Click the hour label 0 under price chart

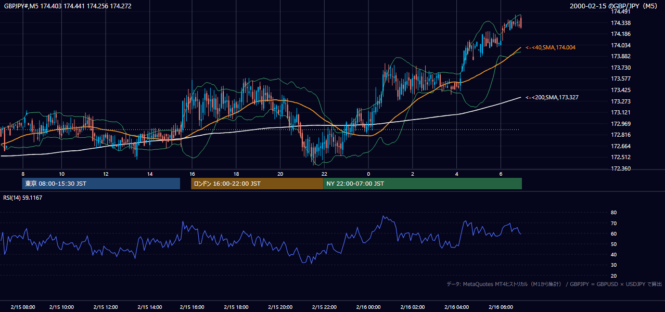368,174
